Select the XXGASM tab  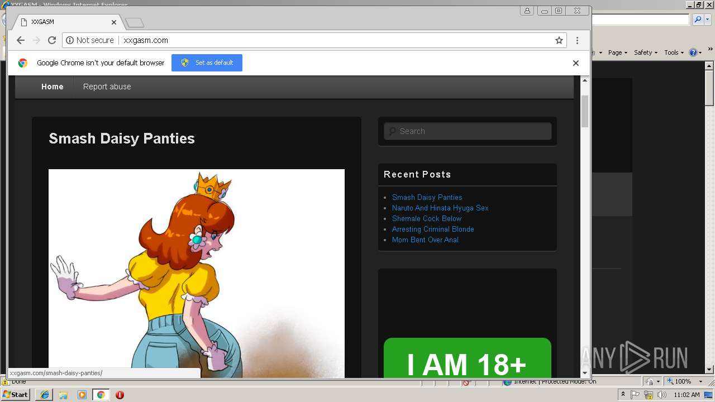coord(68,22)
